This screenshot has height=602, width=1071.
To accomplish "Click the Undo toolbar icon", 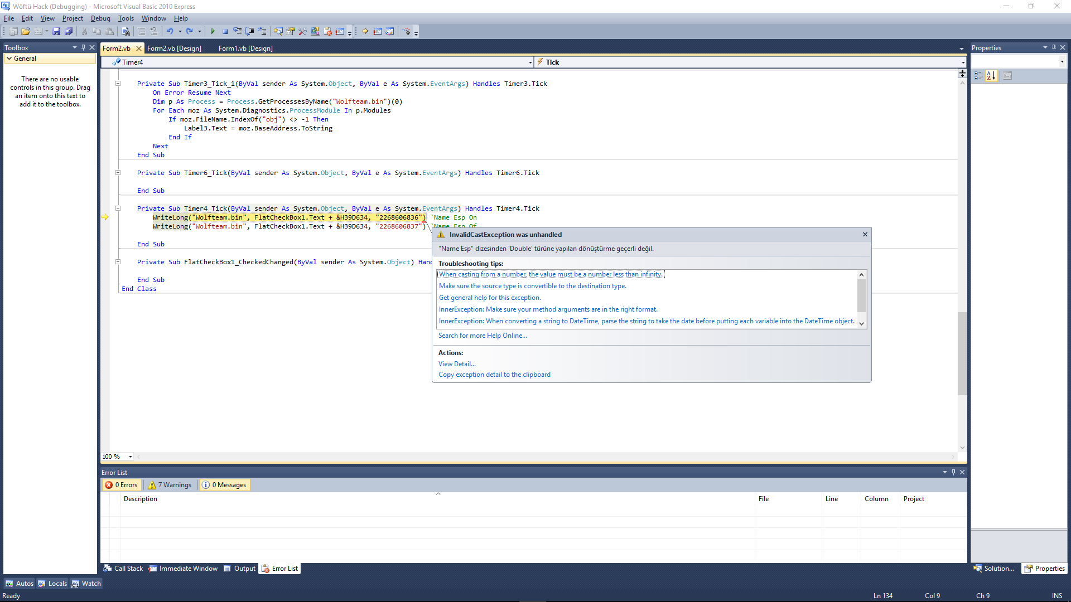I will click(x=170, y=32).
